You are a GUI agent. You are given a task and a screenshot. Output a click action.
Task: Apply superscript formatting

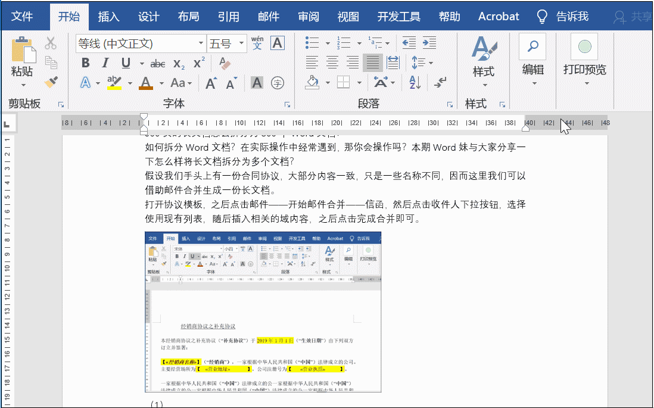tap(199, 63)
